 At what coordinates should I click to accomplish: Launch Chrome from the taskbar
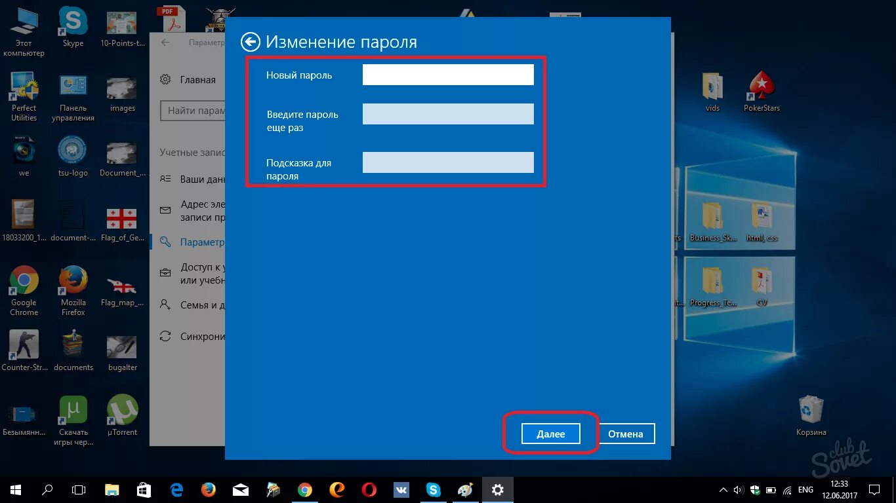point(304,489)
